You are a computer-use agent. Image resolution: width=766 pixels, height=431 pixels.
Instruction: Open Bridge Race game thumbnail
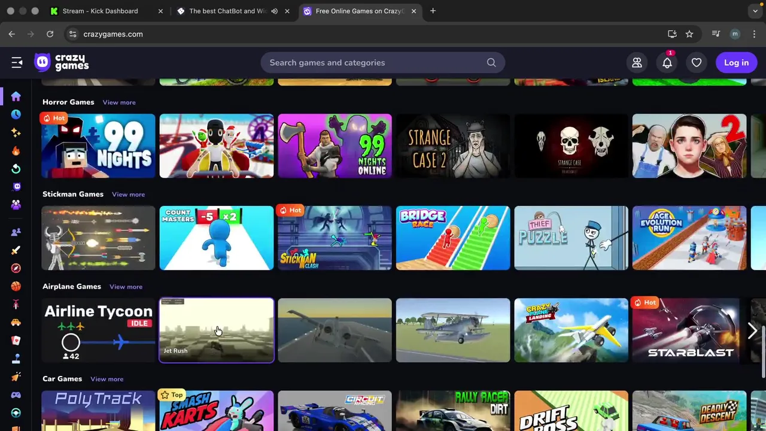click(453, 238)
